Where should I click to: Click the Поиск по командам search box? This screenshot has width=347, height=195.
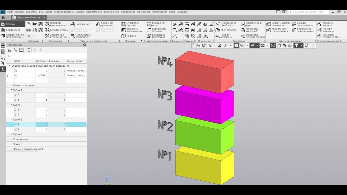309,12
